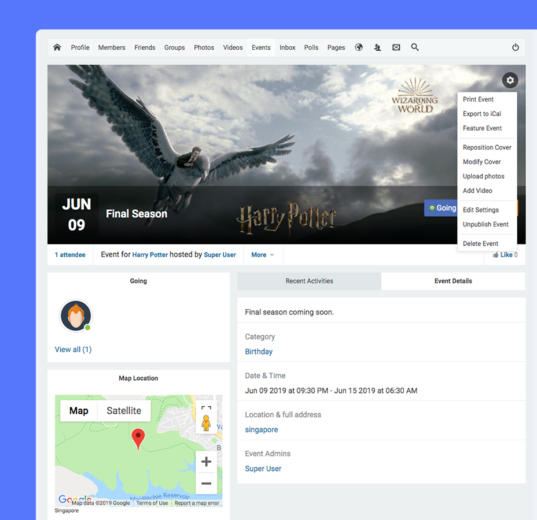Image resolution: width=537 pixels, height=520 pixels.
Task: Click the red map location pin
Action: [x=138, y=439]
